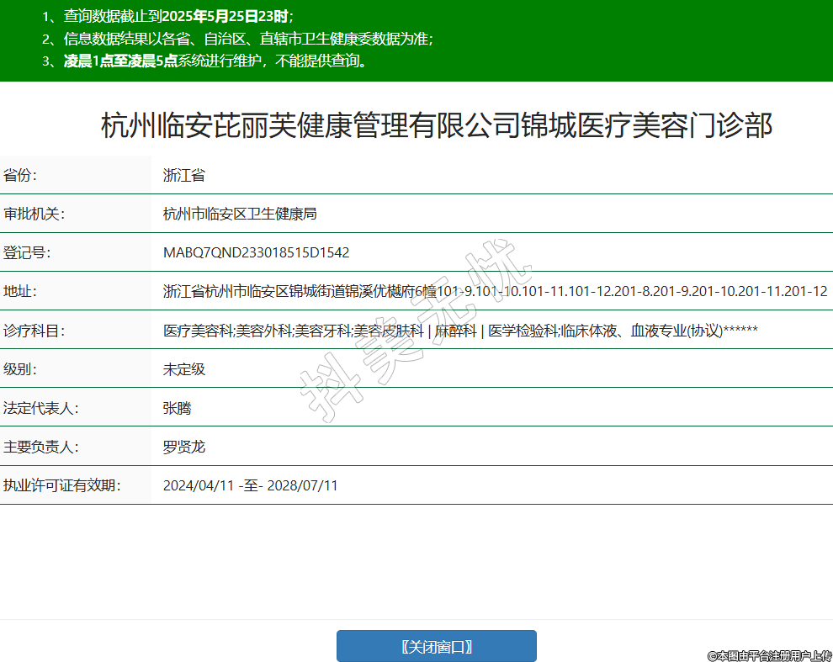The width and height of the screenshot is (833, 662).
Task: Click the 登记号 row label
Action: (x=28, y=252)
